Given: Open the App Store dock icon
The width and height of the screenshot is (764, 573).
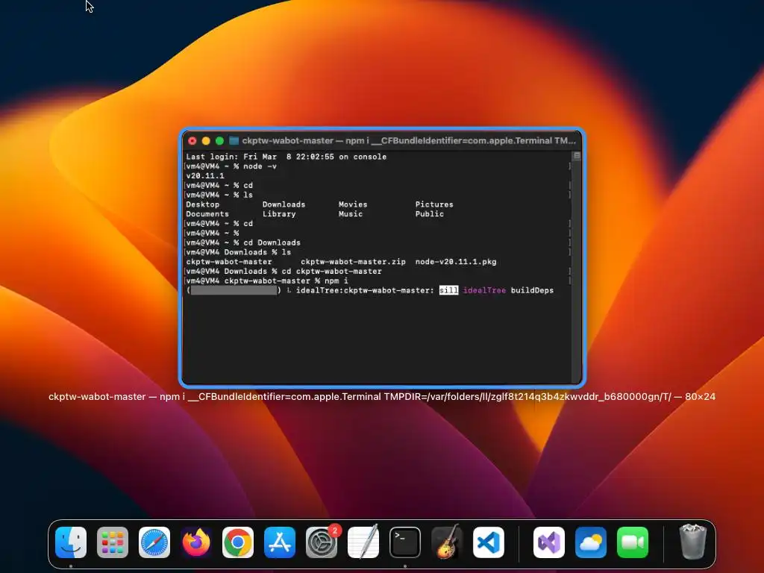Looking at the screenshot, I should [280, 542].
